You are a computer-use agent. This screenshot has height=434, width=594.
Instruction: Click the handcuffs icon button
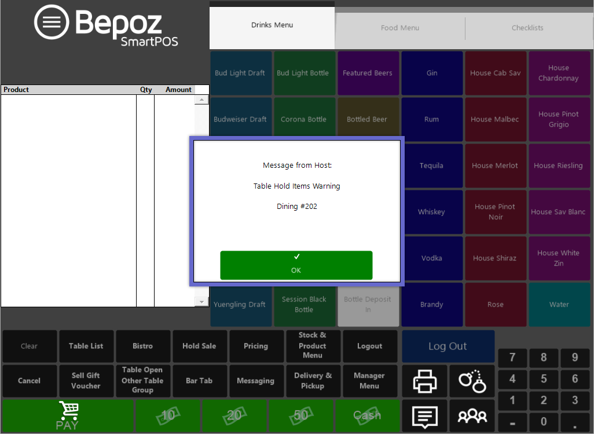[x=471, y=381]
